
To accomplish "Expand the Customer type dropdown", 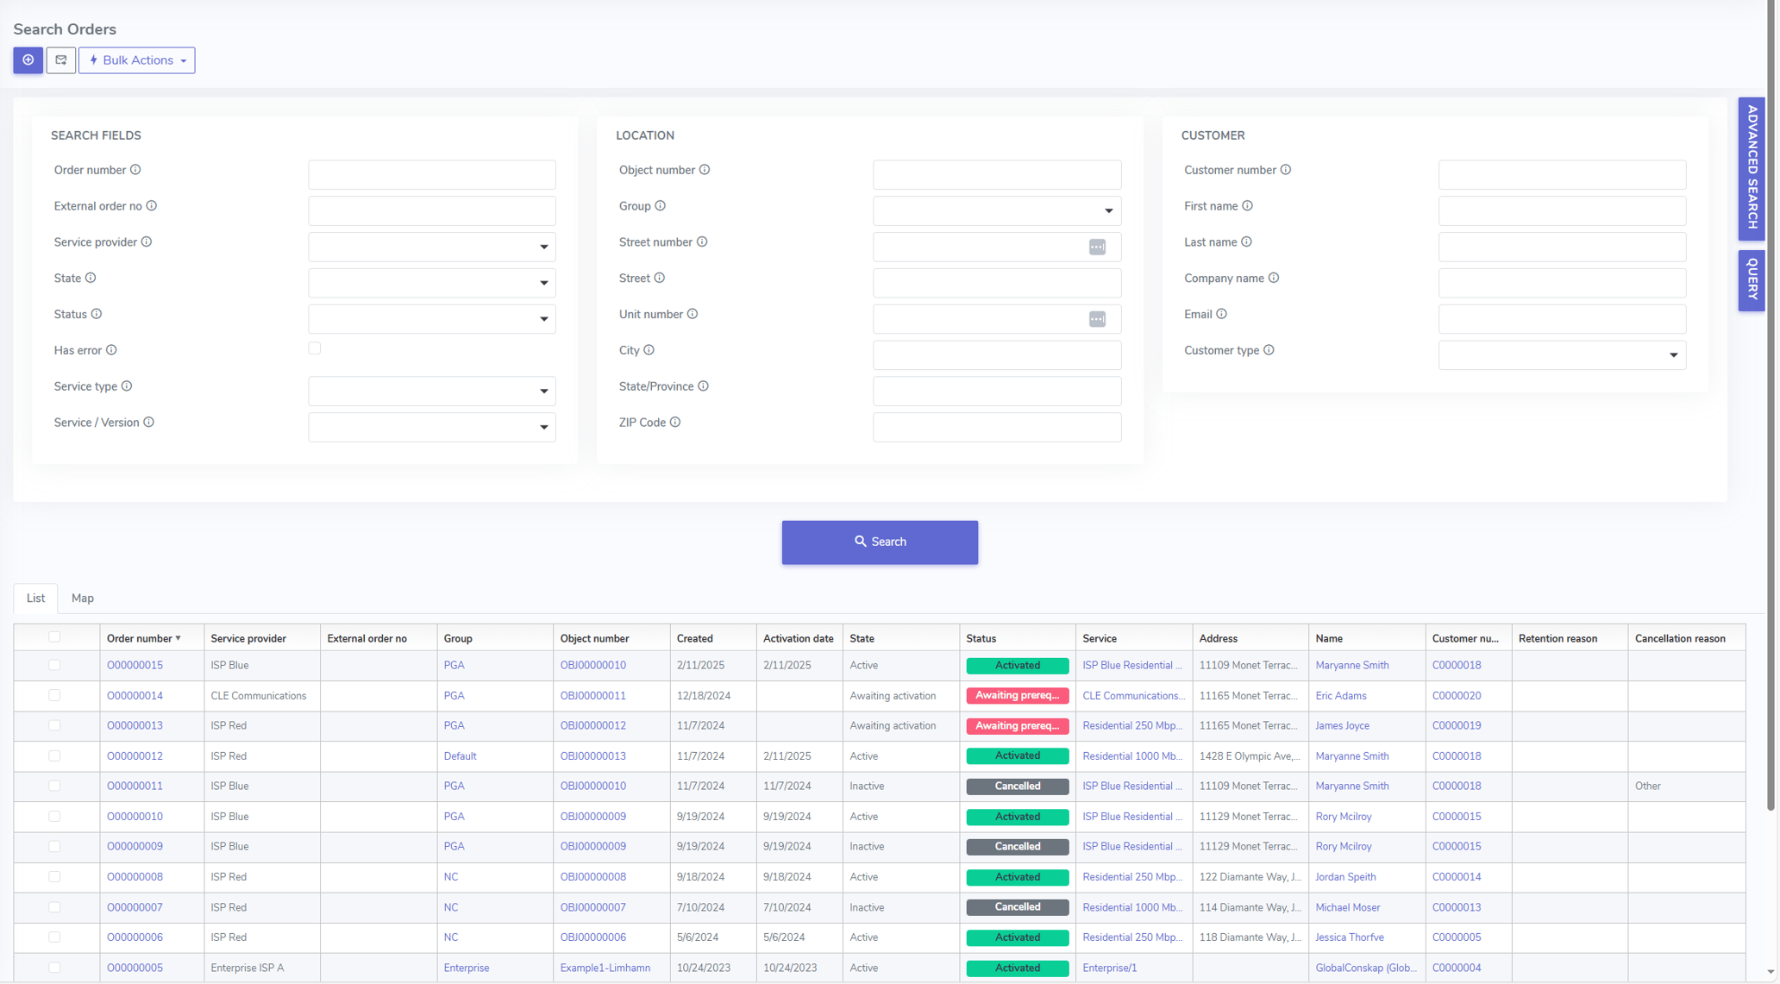I will [x=1562, y=355].
